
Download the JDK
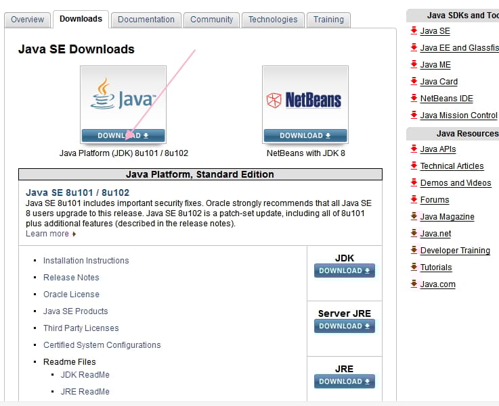pyautogui.click(x=345, y=271)
